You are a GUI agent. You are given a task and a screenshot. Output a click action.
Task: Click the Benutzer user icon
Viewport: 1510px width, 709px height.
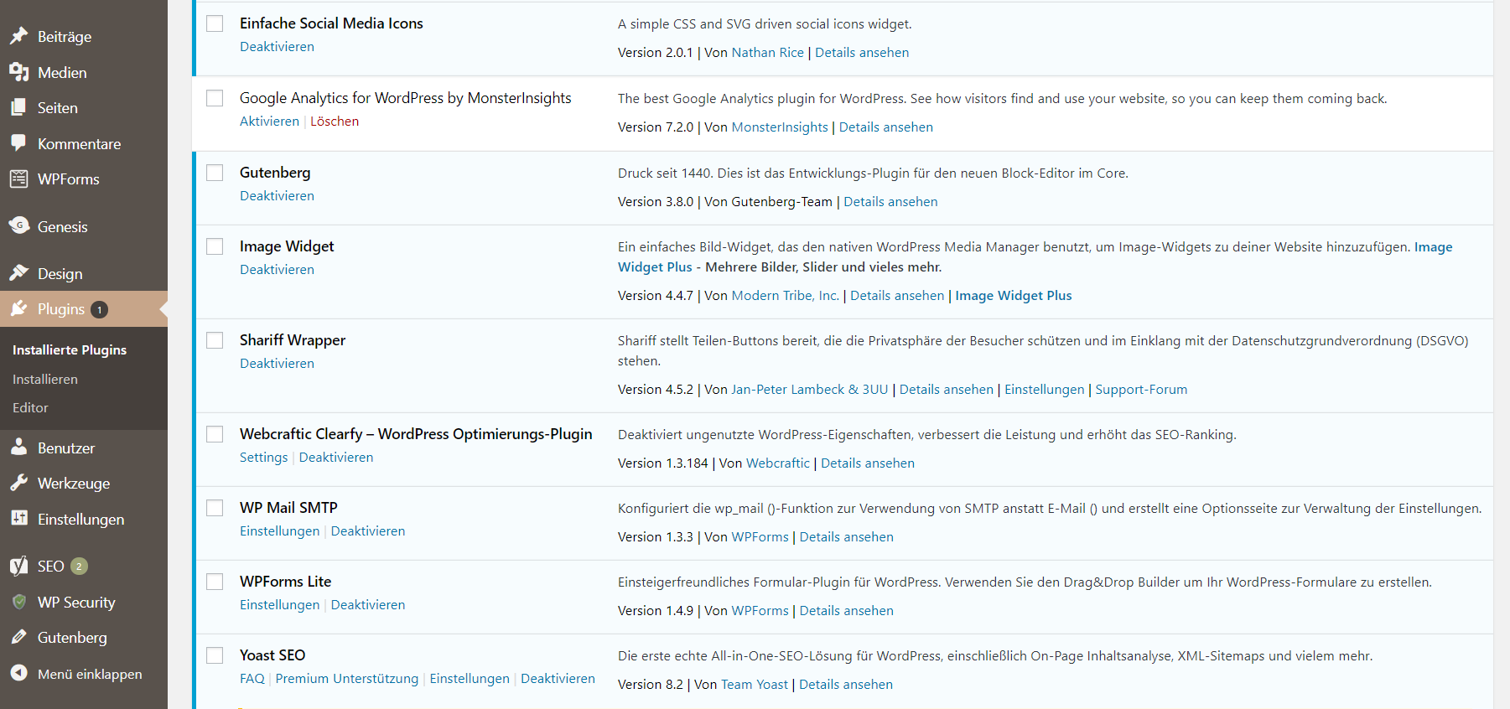[19, 448]
